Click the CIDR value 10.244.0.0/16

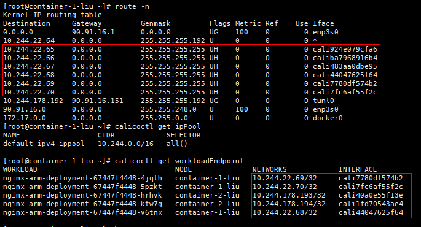point(125,144)
